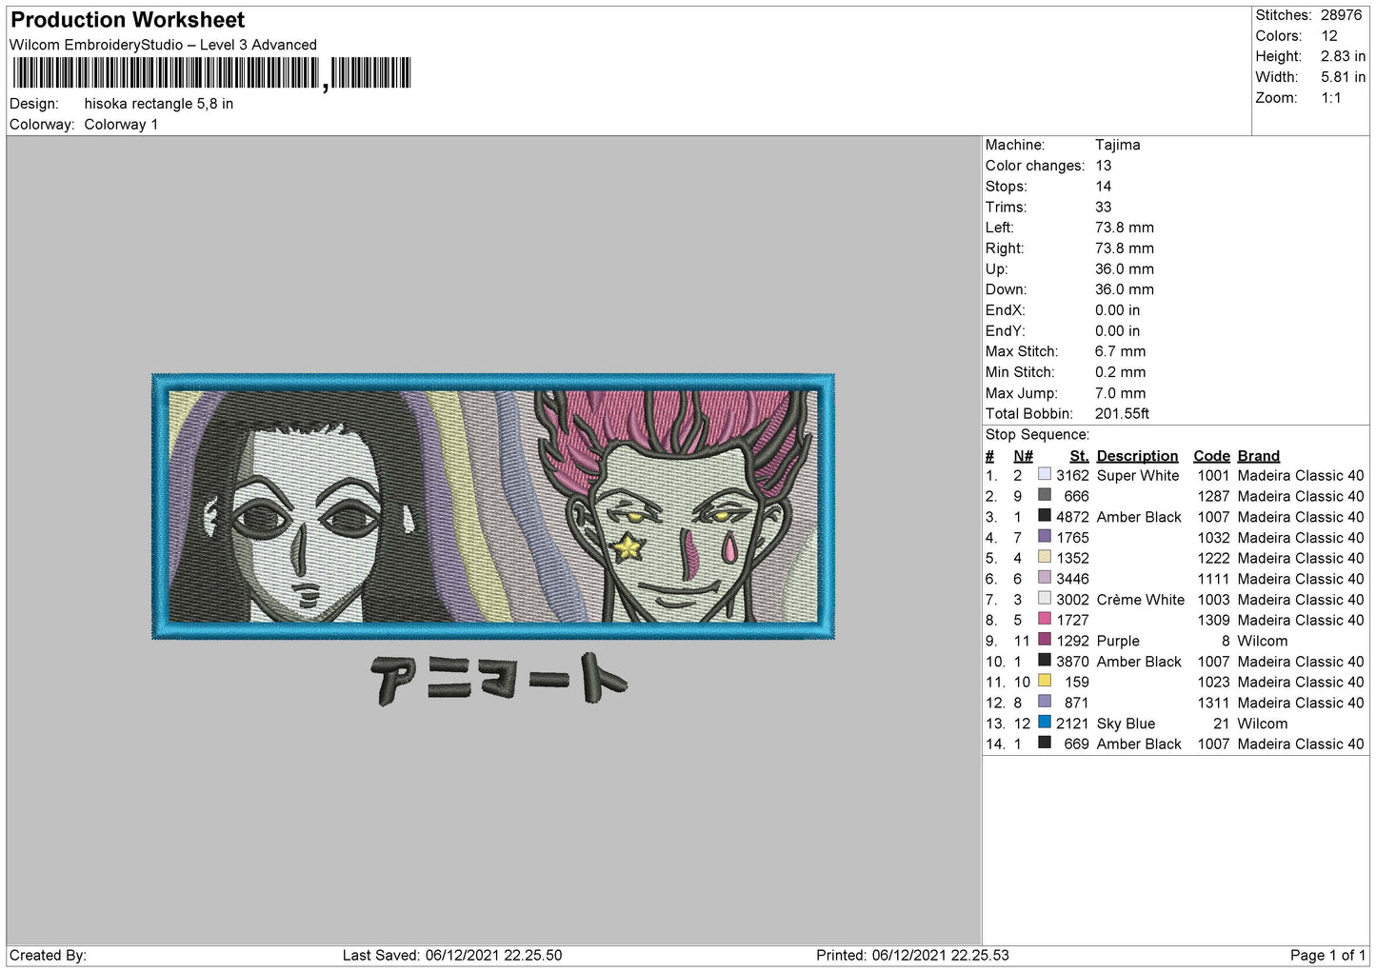Select the purple swatch with 1765 stitches
Viewport: 1376px width, 972px height.
click(1044, 536)
